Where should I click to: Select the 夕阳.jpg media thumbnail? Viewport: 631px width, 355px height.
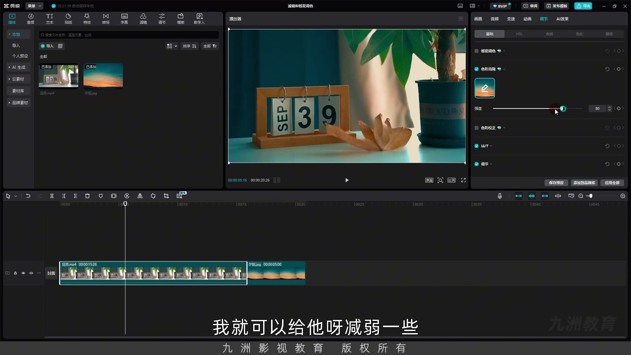(x=103, y=76)
